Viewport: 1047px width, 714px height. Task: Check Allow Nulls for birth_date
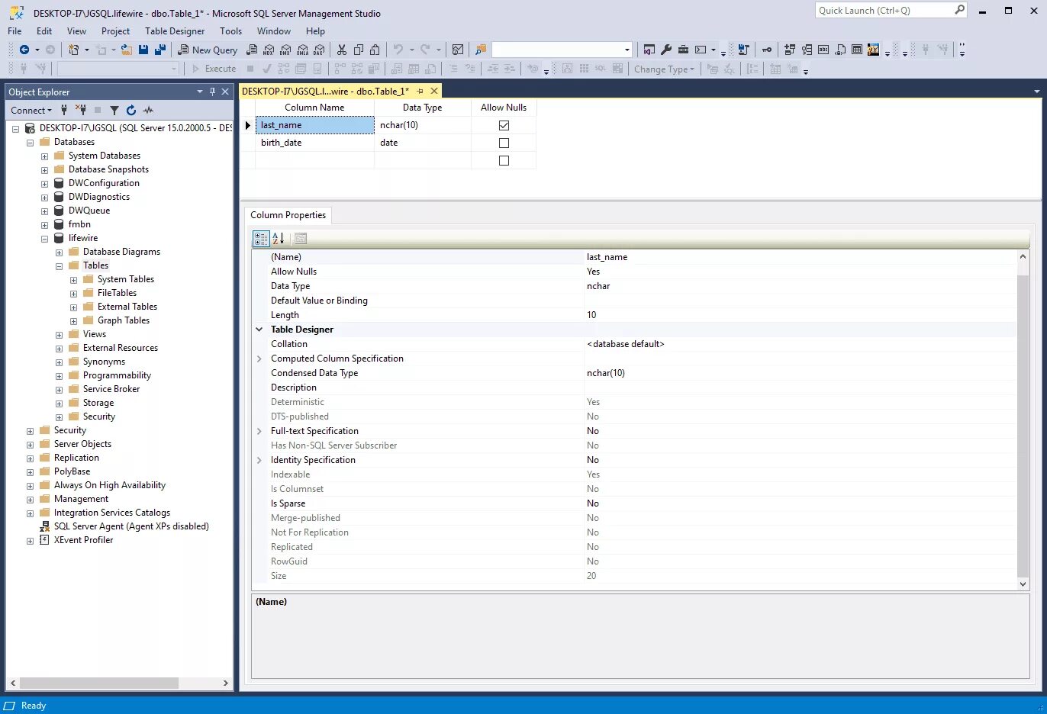click(x=504, y=143)
